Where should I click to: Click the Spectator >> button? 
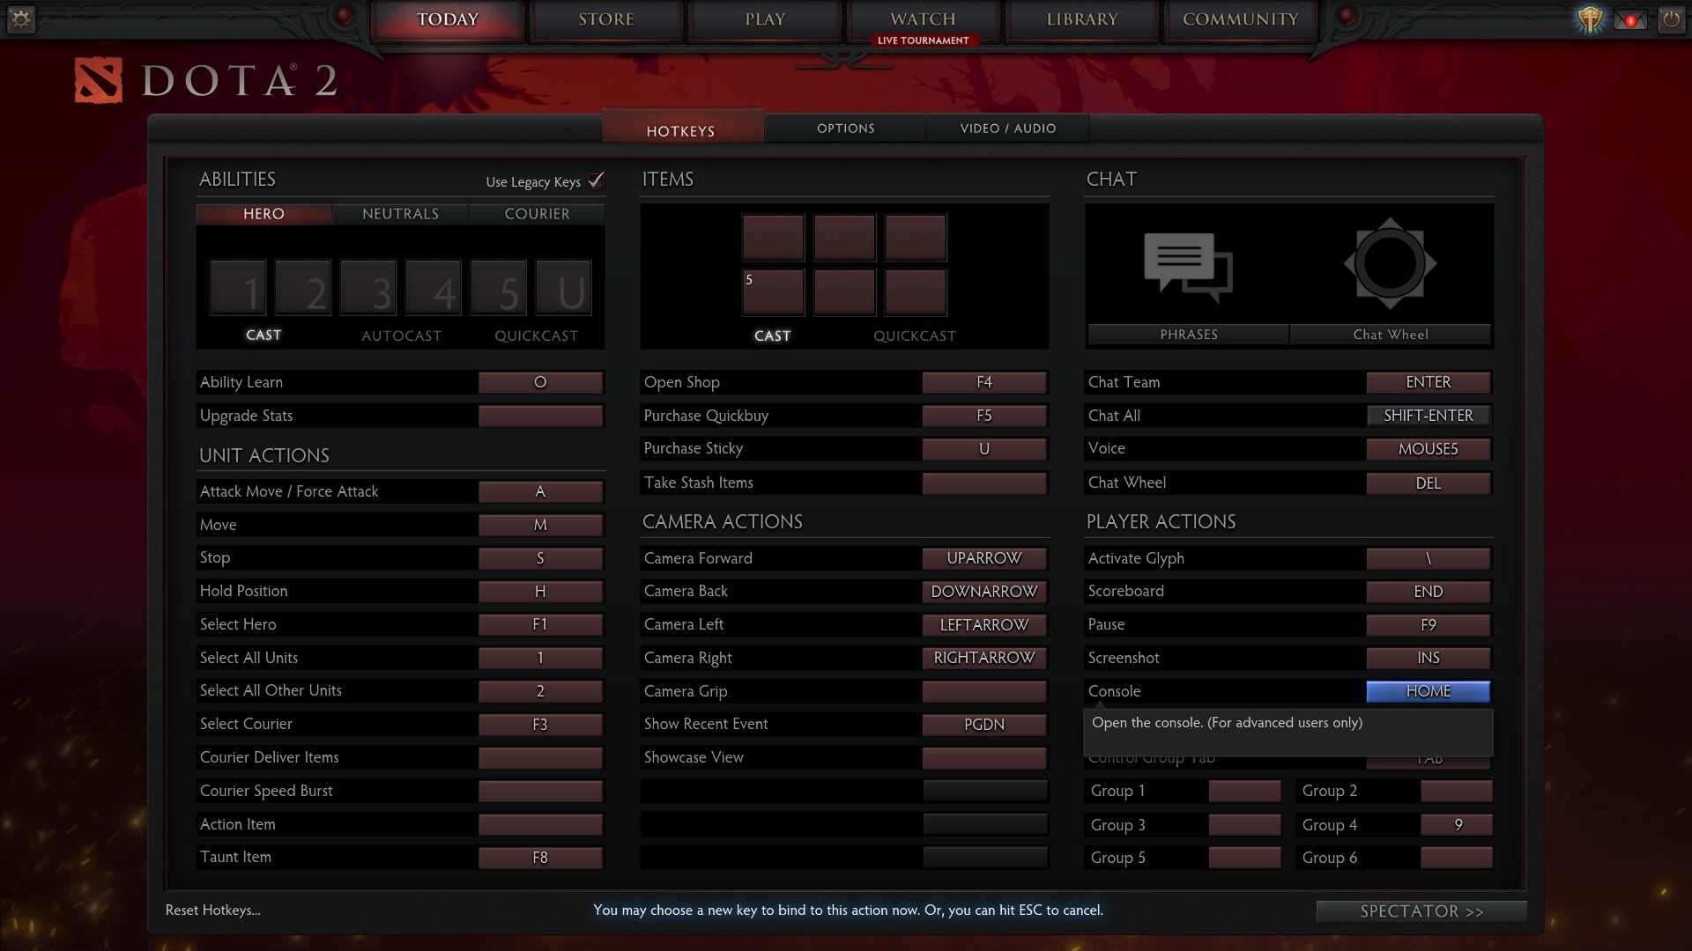coord(1421,911)
